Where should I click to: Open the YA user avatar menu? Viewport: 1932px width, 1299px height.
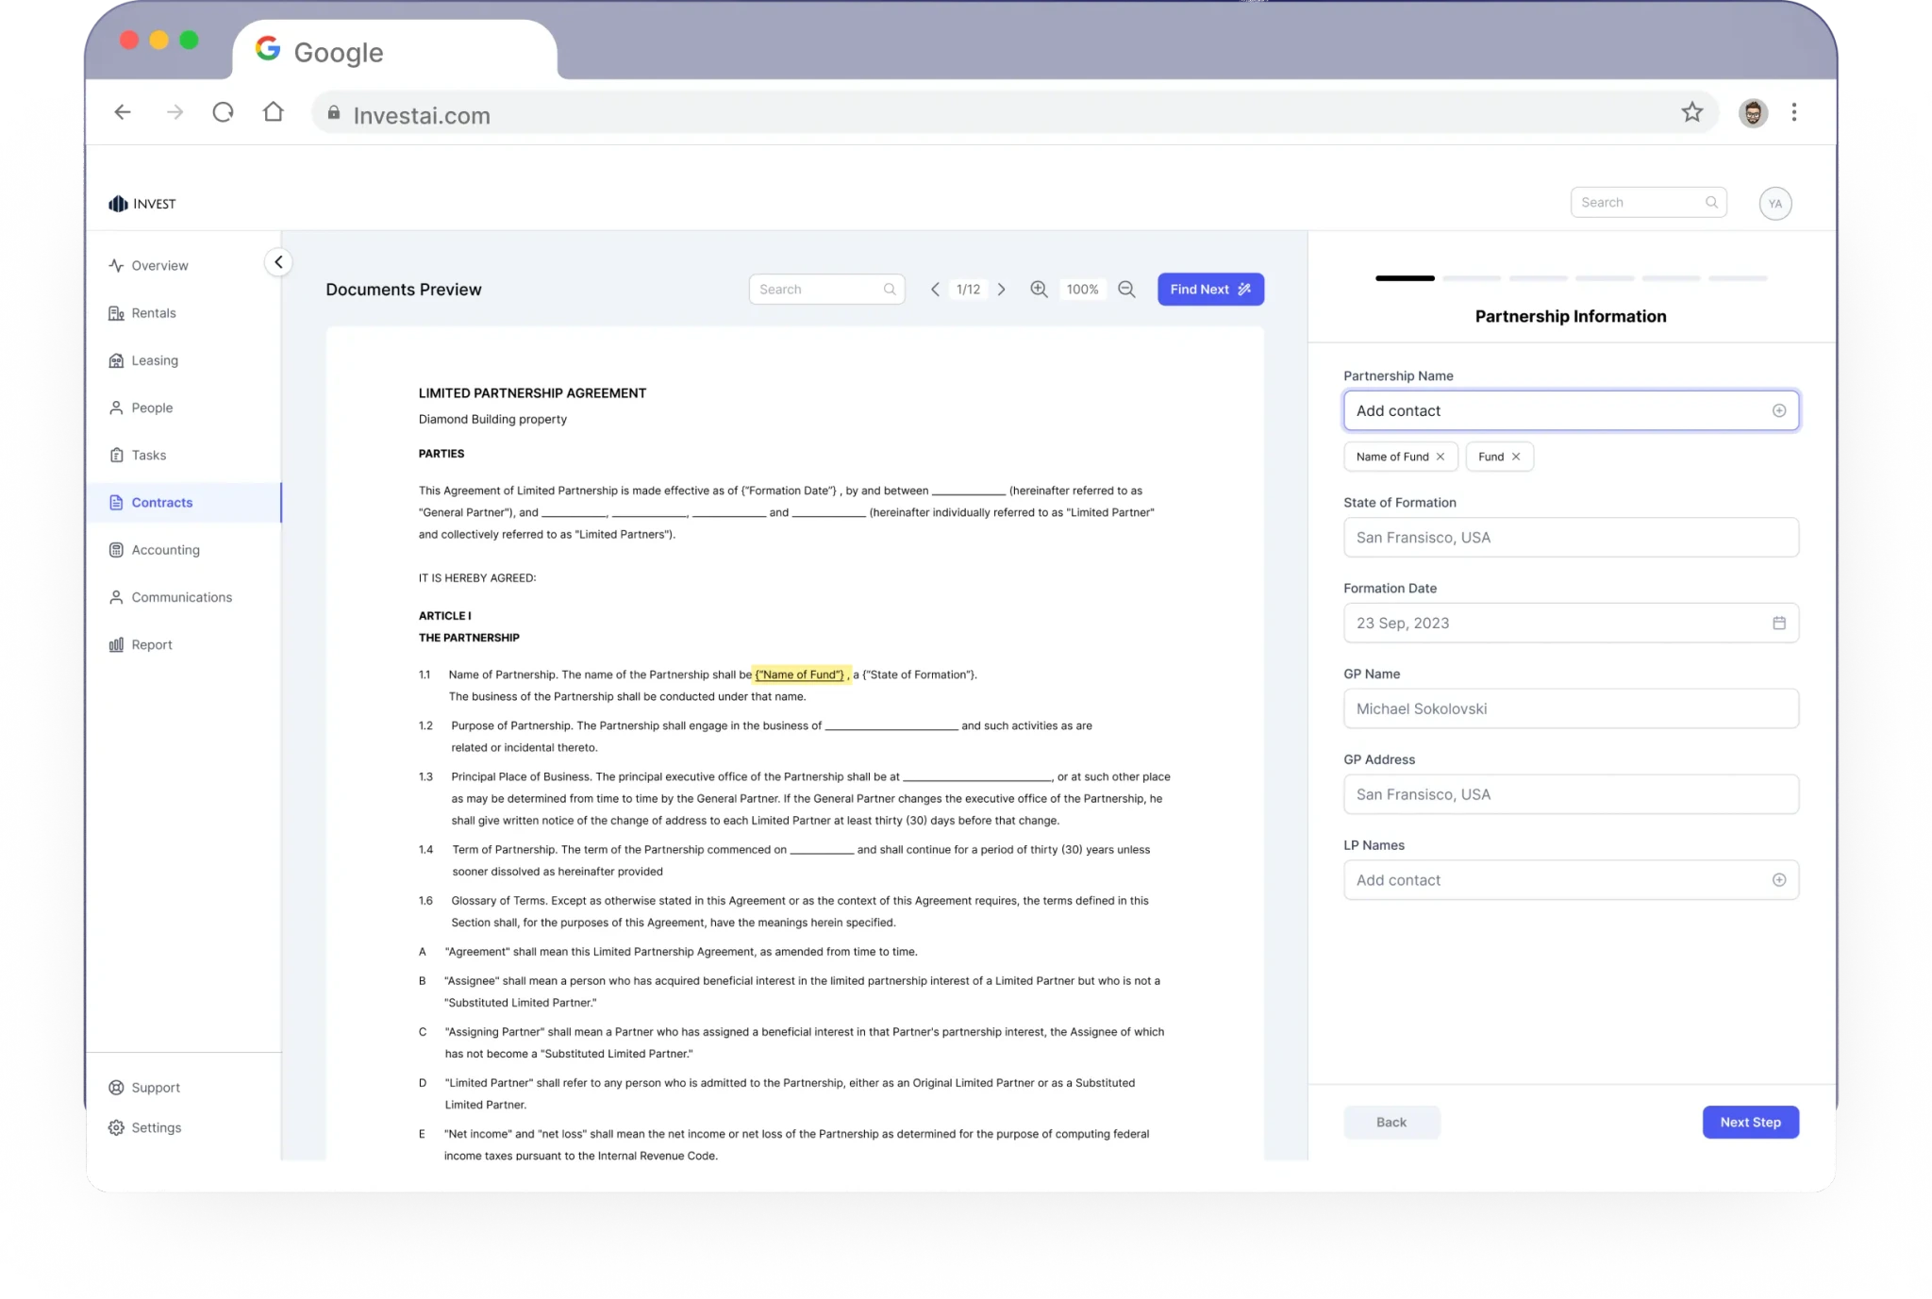[1774, 204]
